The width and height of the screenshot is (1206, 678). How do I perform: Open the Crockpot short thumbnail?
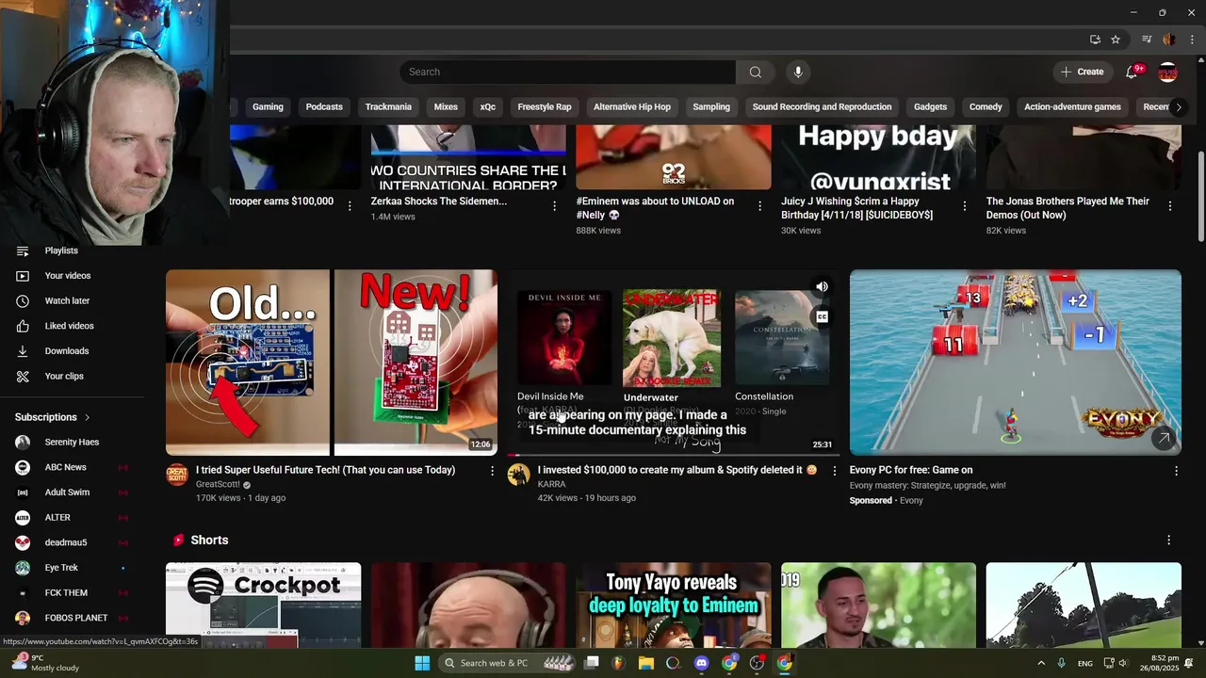point(263,605)
